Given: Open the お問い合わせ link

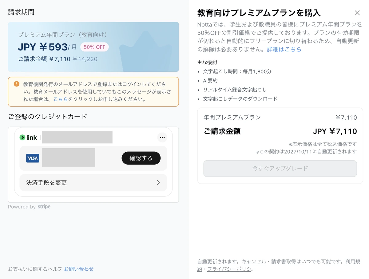Looking at the screenshot, I should tap(79, 269).
